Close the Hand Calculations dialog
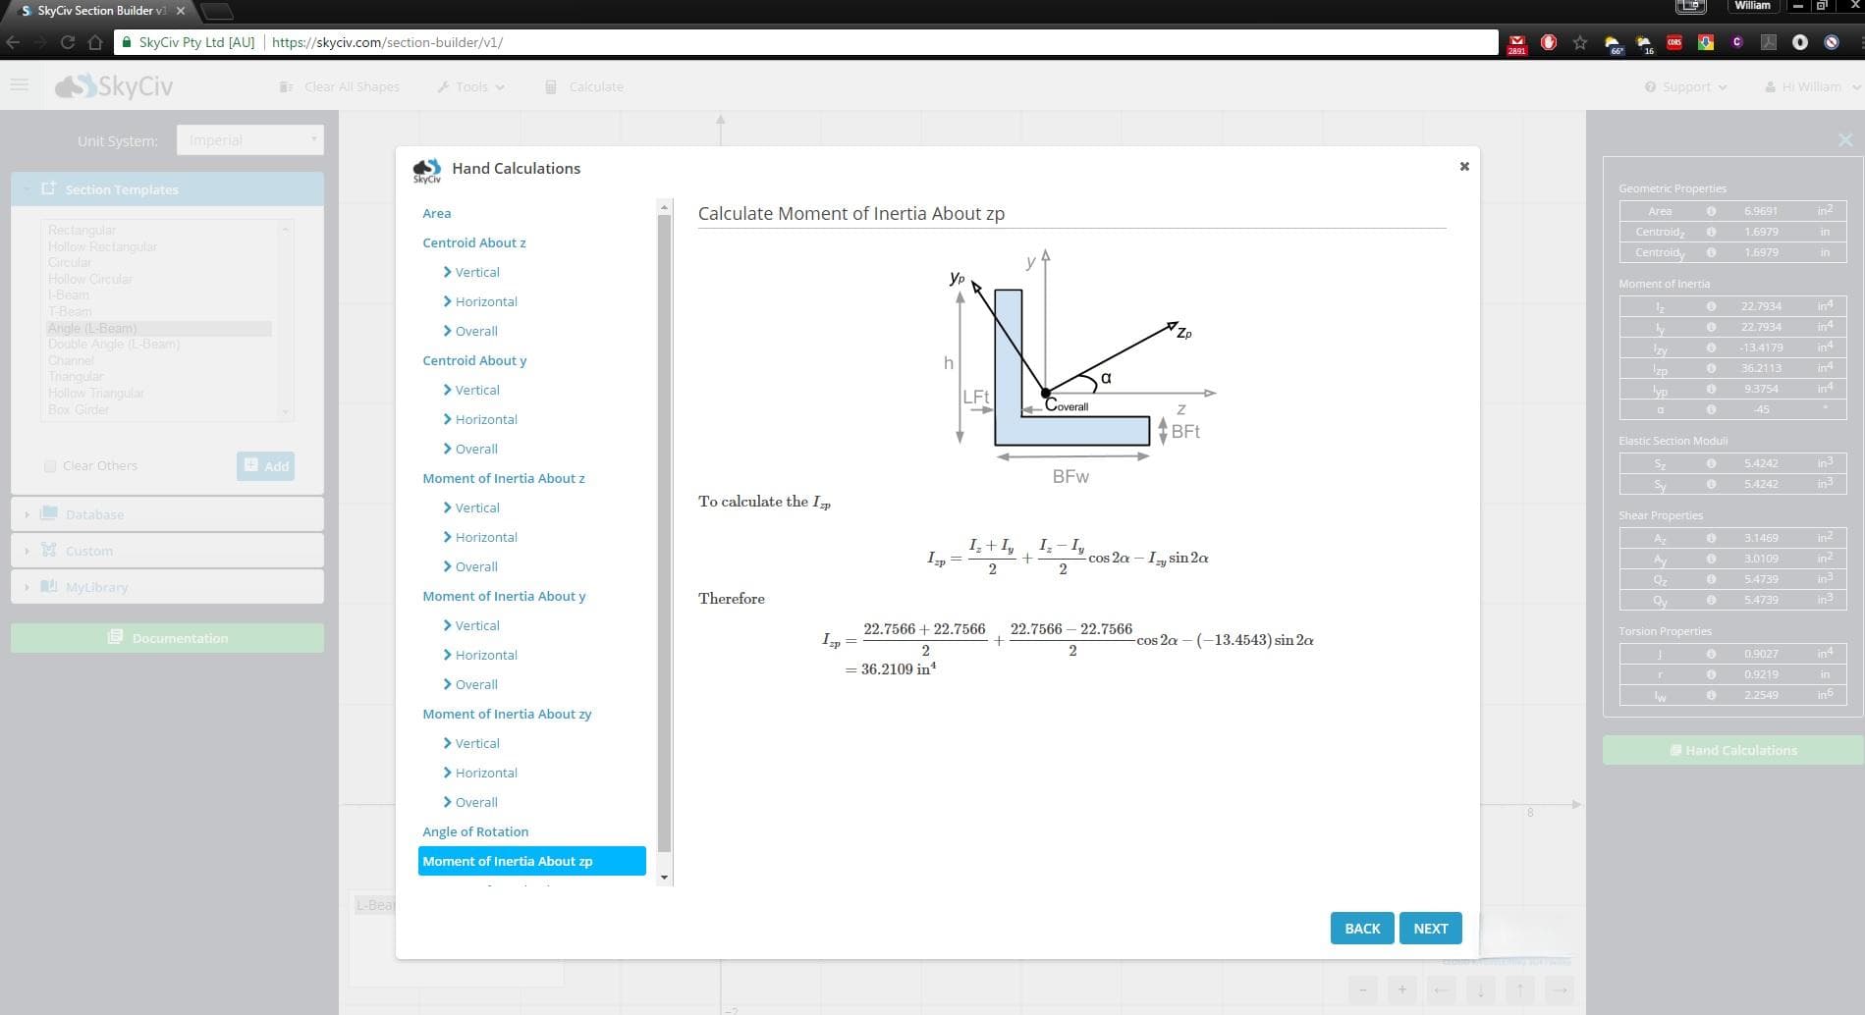 click(x=1464, y=166)
